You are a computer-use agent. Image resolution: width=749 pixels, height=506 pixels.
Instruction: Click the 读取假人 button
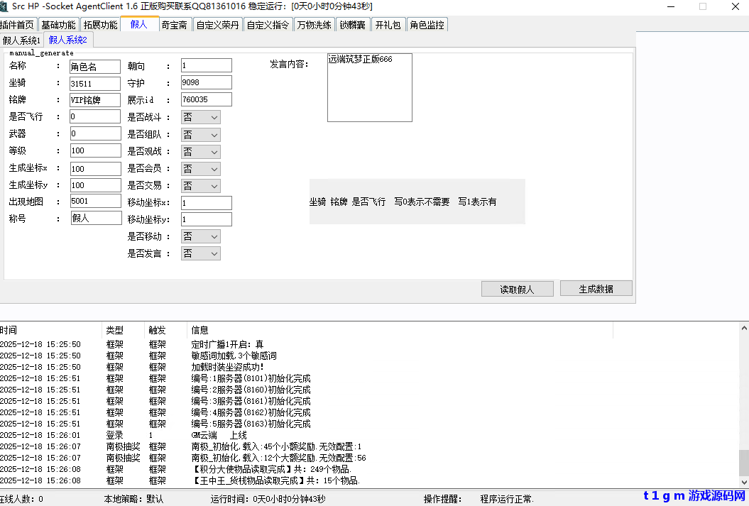tap(517, 288)
